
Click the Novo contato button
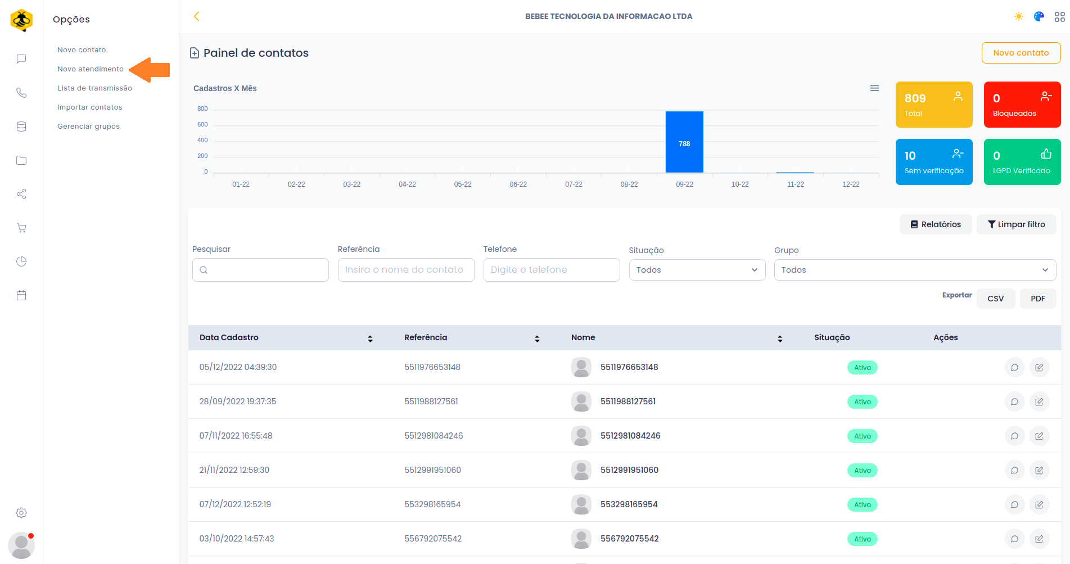click(1021, 53)
